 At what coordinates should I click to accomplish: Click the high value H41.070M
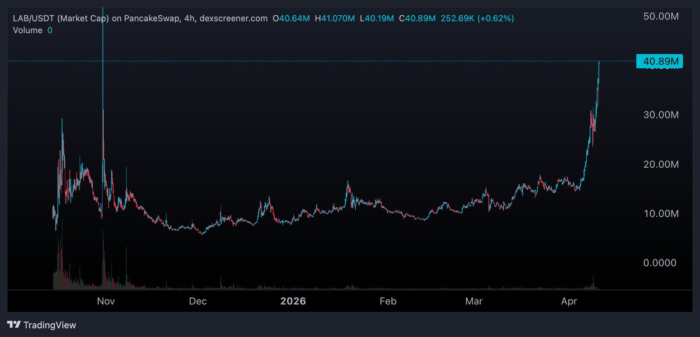click(x=334, y=19)
